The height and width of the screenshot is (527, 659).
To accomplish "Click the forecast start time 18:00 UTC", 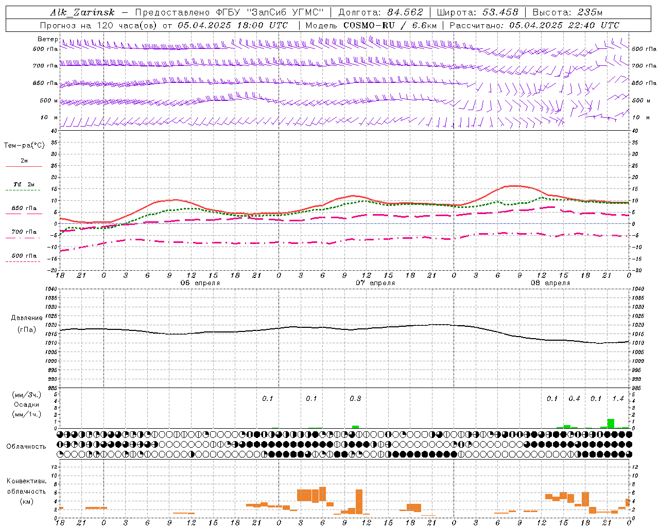I will click(x=263, y=25).
